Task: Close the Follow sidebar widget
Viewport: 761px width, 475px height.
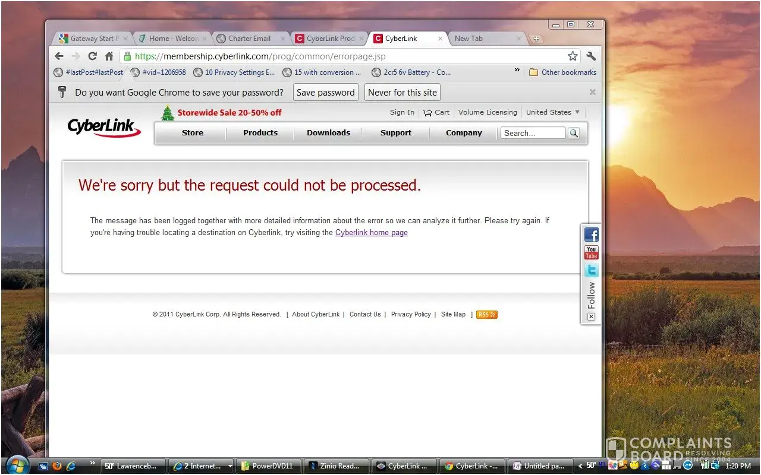Action: [x=591, y=317]
